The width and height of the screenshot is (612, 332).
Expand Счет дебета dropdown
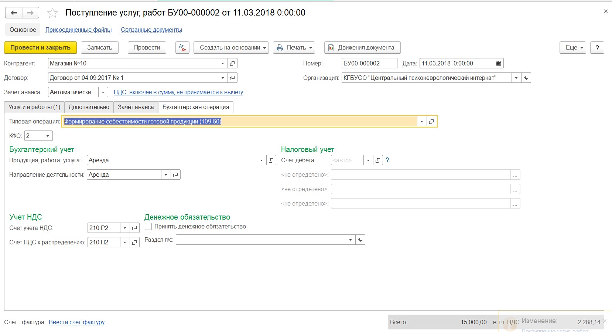pyautogui.click(x=368, y=160)
